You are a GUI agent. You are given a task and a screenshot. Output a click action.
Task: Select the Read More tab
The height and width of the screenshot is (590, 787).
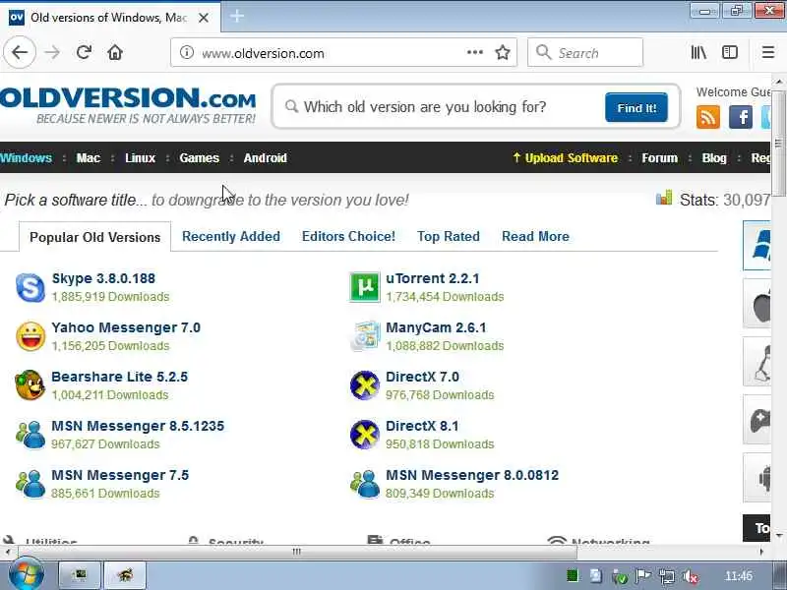[535, 236]
